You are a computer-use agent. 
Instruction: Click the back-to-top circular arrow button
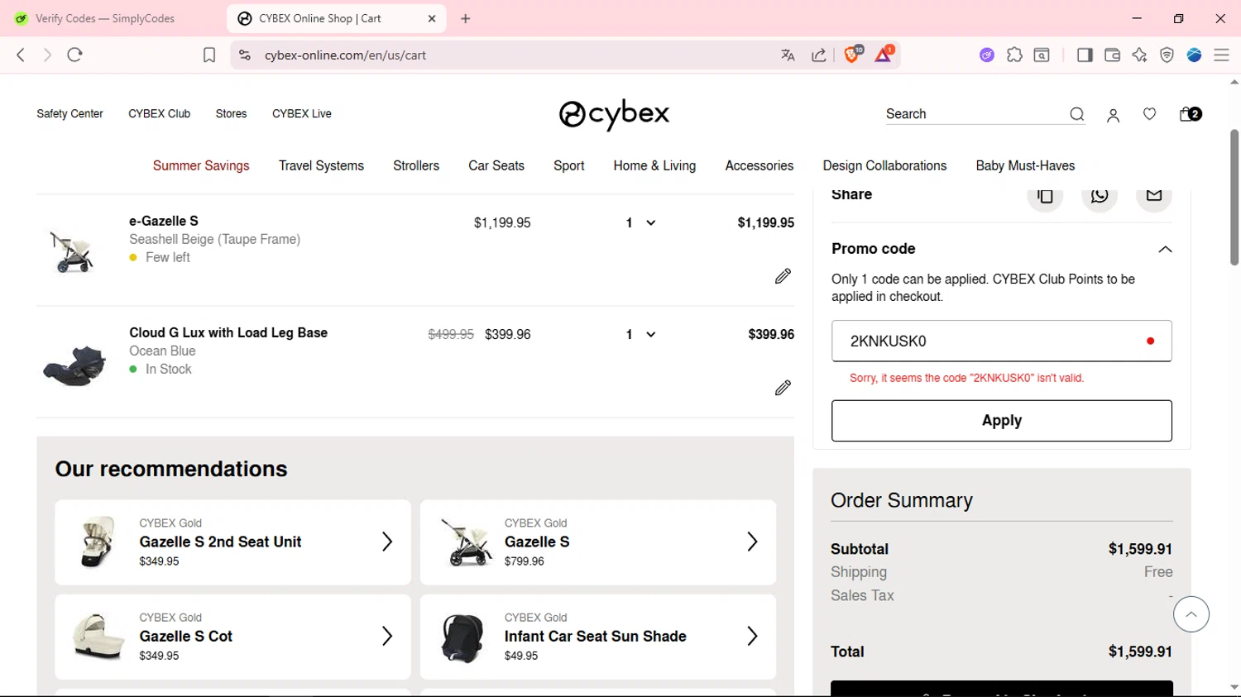point(1191,614)
